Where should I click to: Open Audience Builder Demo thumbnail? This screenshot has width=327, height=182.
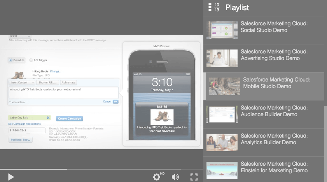222,114
